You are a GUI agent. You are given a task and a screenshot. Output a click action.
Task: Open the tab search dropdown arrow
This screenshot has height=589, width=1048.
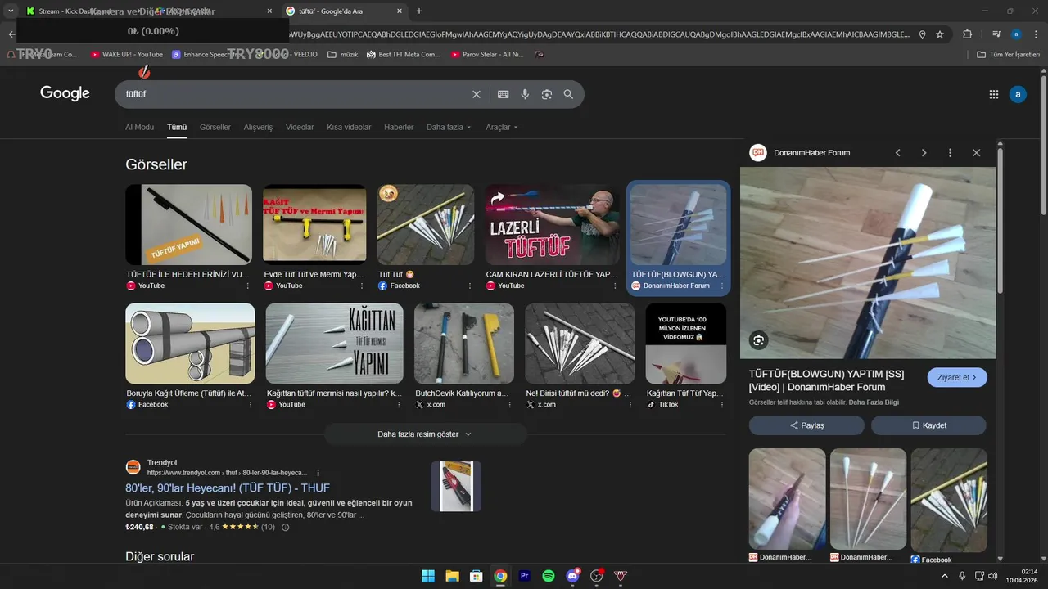tap(11, 11)
